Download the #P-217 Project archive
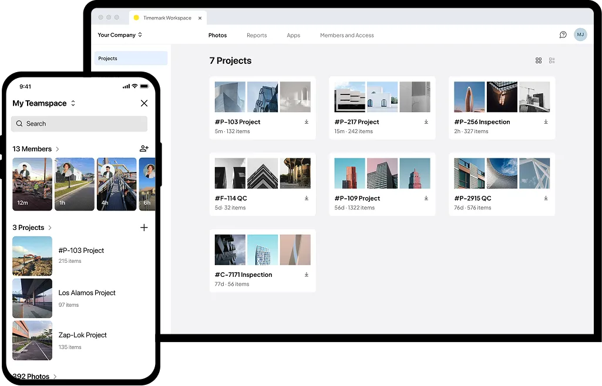Screen dimensions: 602x386 pos(425,122)
